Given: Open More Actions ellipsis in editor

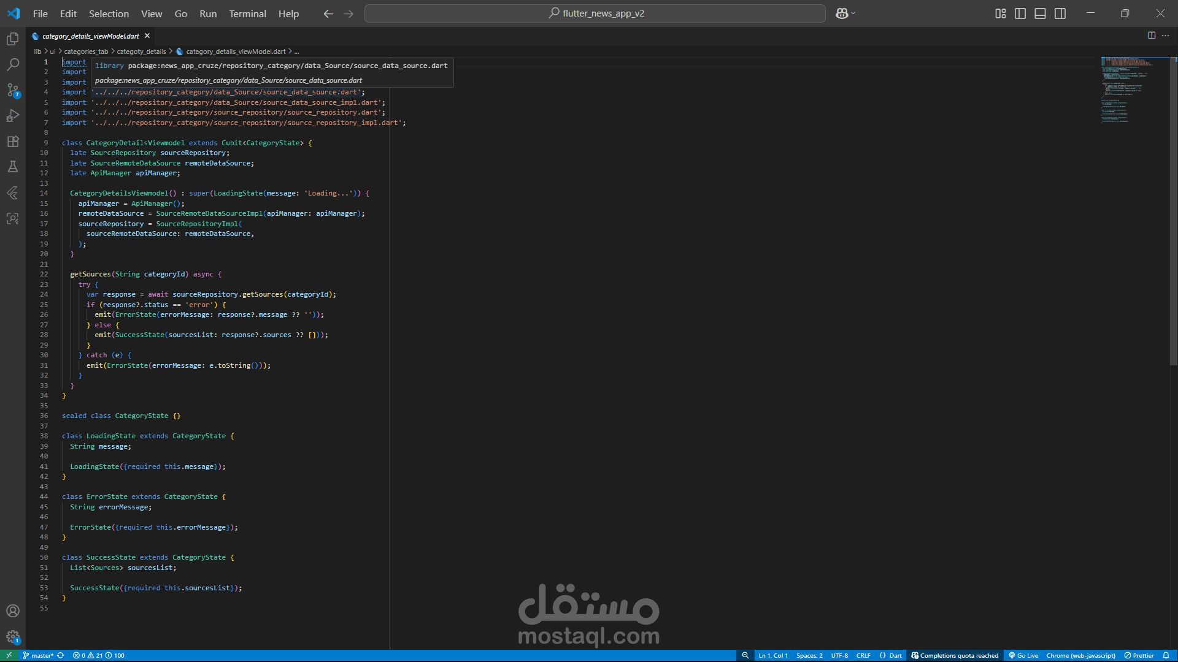Looking at the screenshot, I should pos(1165,36).
